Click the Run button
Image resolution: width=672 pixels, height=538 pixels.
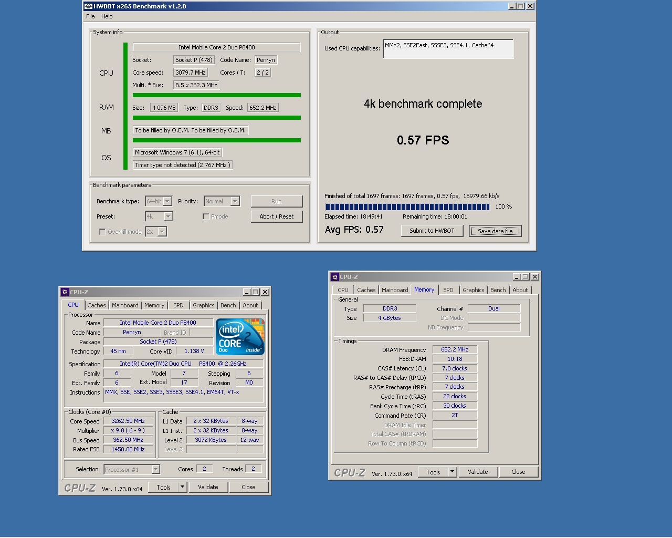point(277,201)
